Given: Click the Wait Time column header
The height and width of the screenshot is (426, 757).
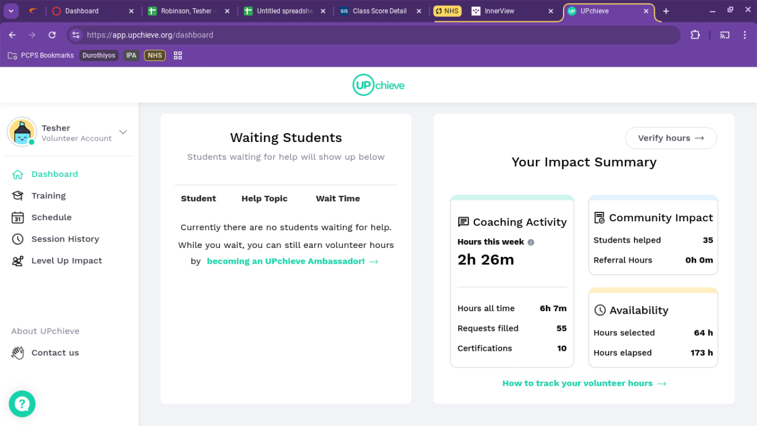Looking at the screenshot, I should [x=338, y=199].
